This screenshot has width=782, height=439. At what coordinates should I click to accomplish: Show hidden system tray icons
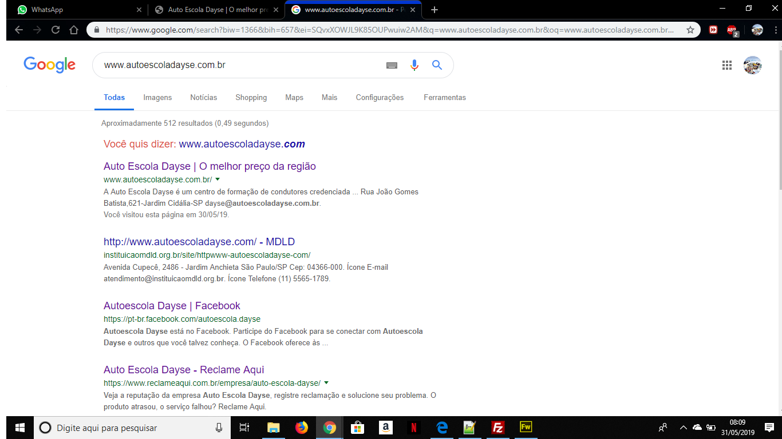pos(683,428)
